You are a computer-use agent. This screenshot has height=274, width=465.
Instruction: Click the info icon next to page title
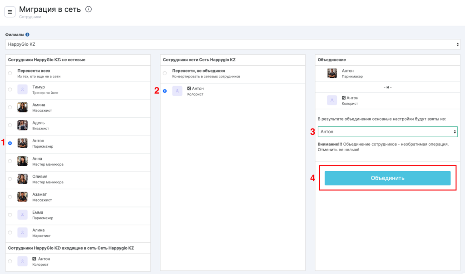[89, 9]
